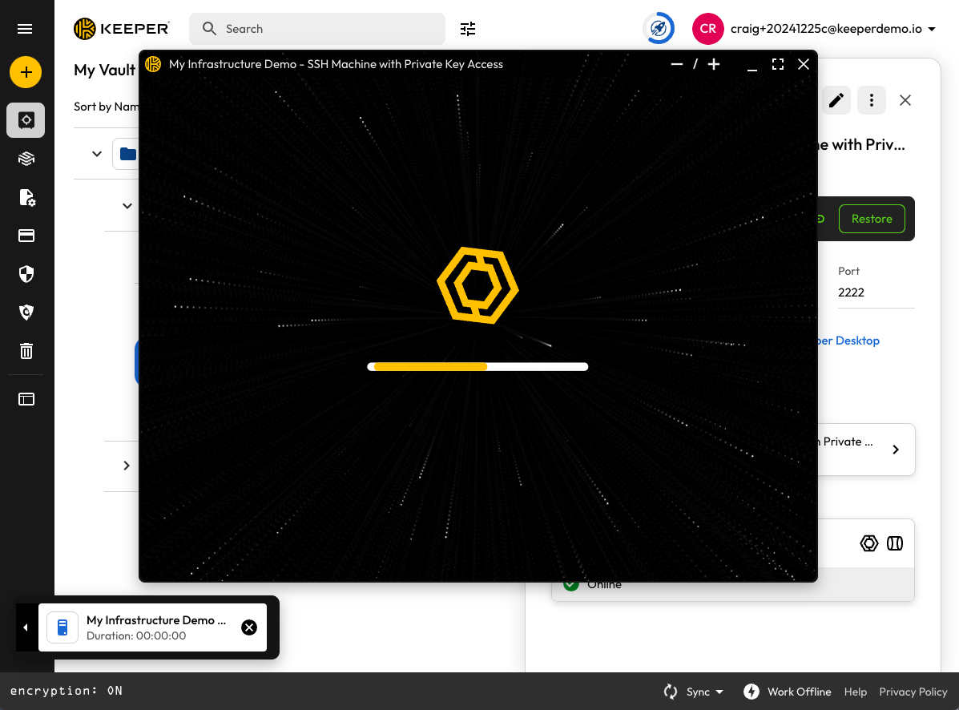This screenshot has height=710, width=959.
Task: Click the green Restore button
Action: coord(871,219)
